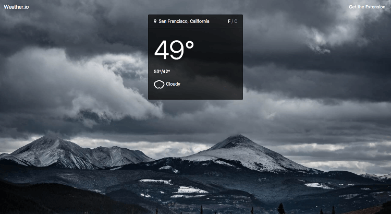Select the San Francisco, California location text
Screen dimensions: 391x214
[184, 21]
